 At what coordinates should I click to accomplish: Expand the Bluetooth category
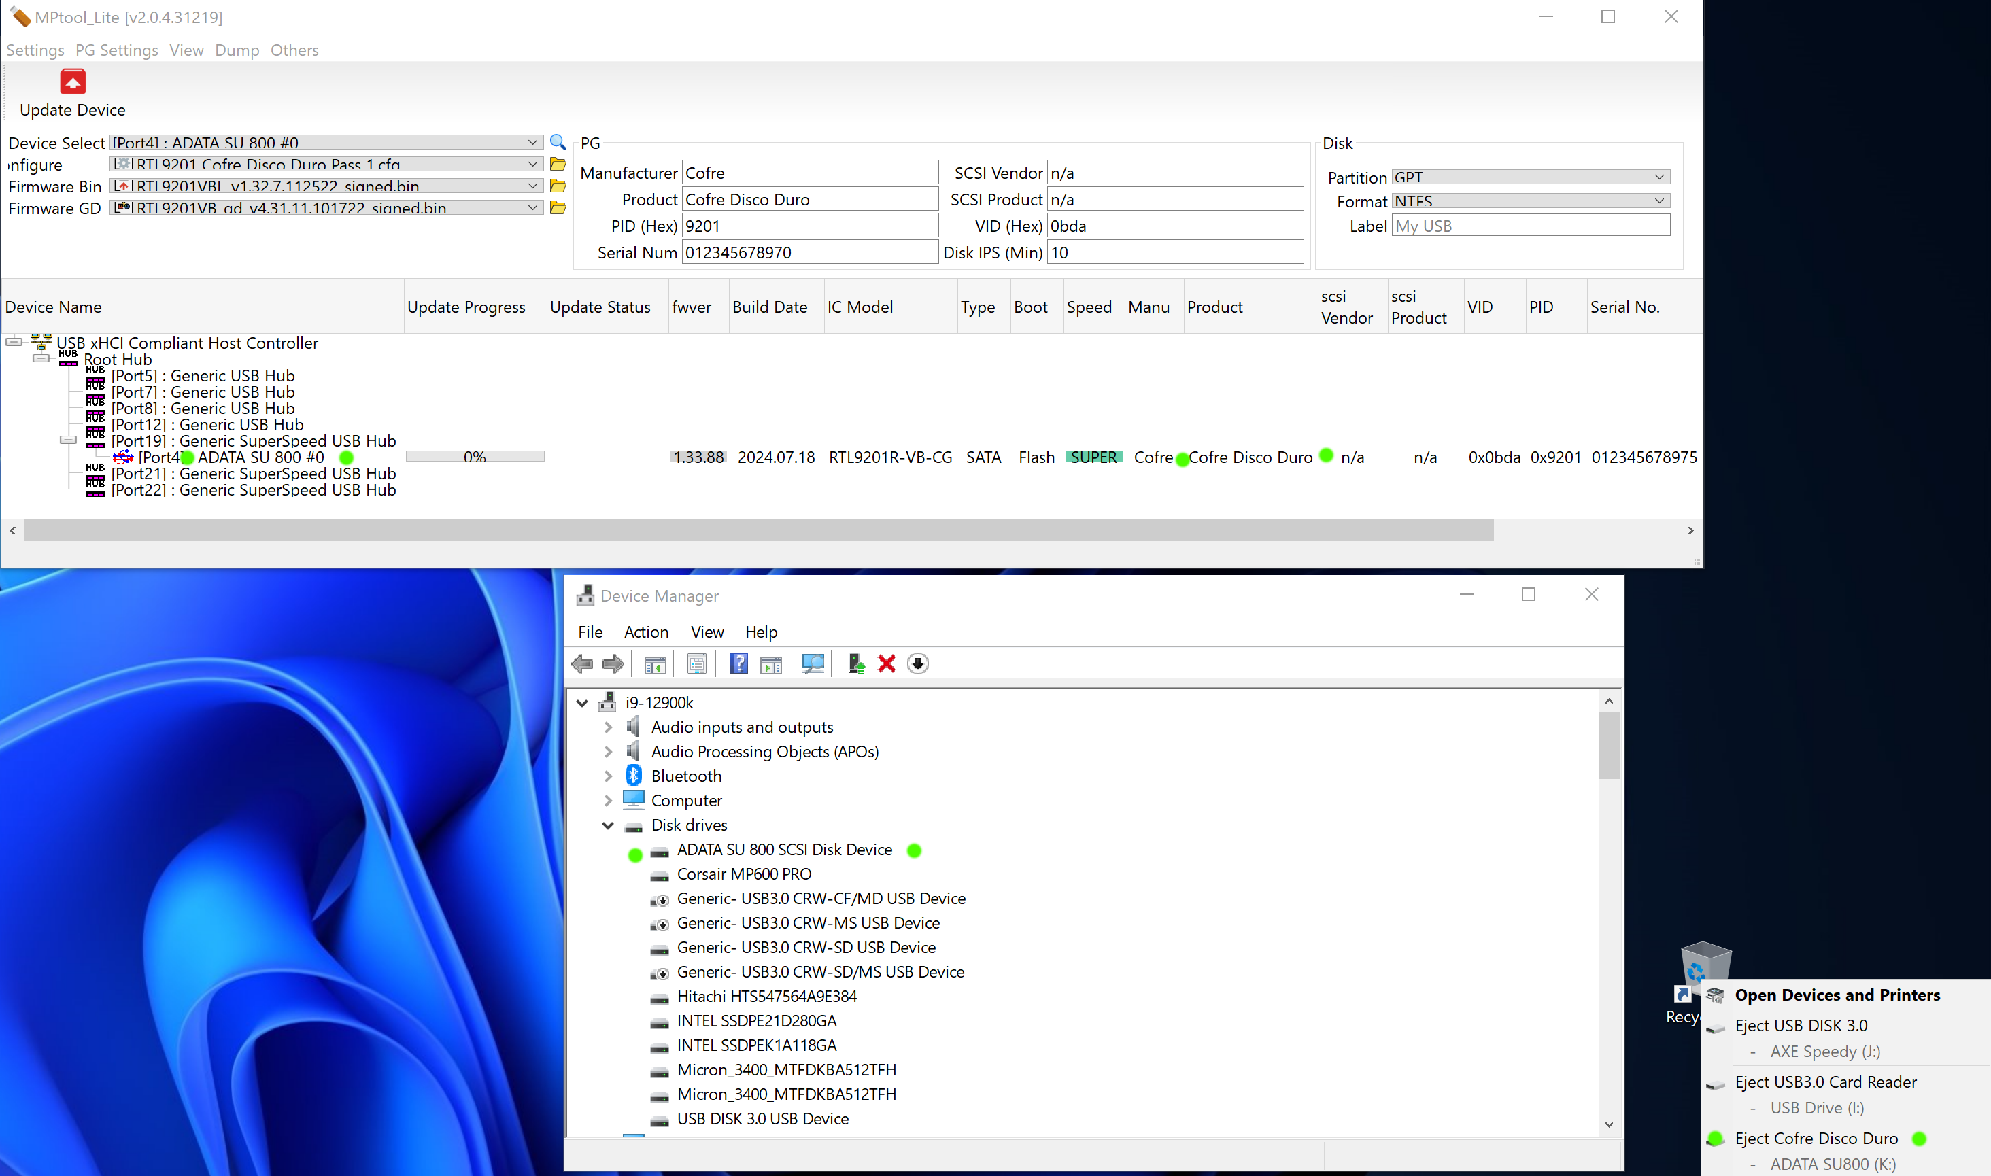608,776
